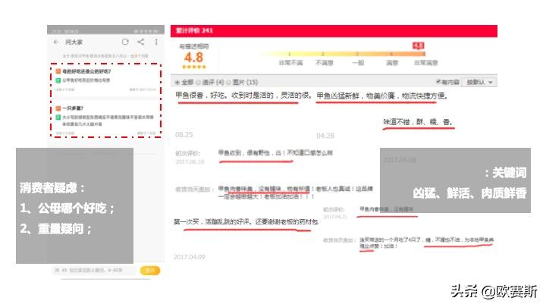Viewport: 546px width, 307px height.
Task: Tap the yellow submit button beside input field
Action: (x=150, y=271)
